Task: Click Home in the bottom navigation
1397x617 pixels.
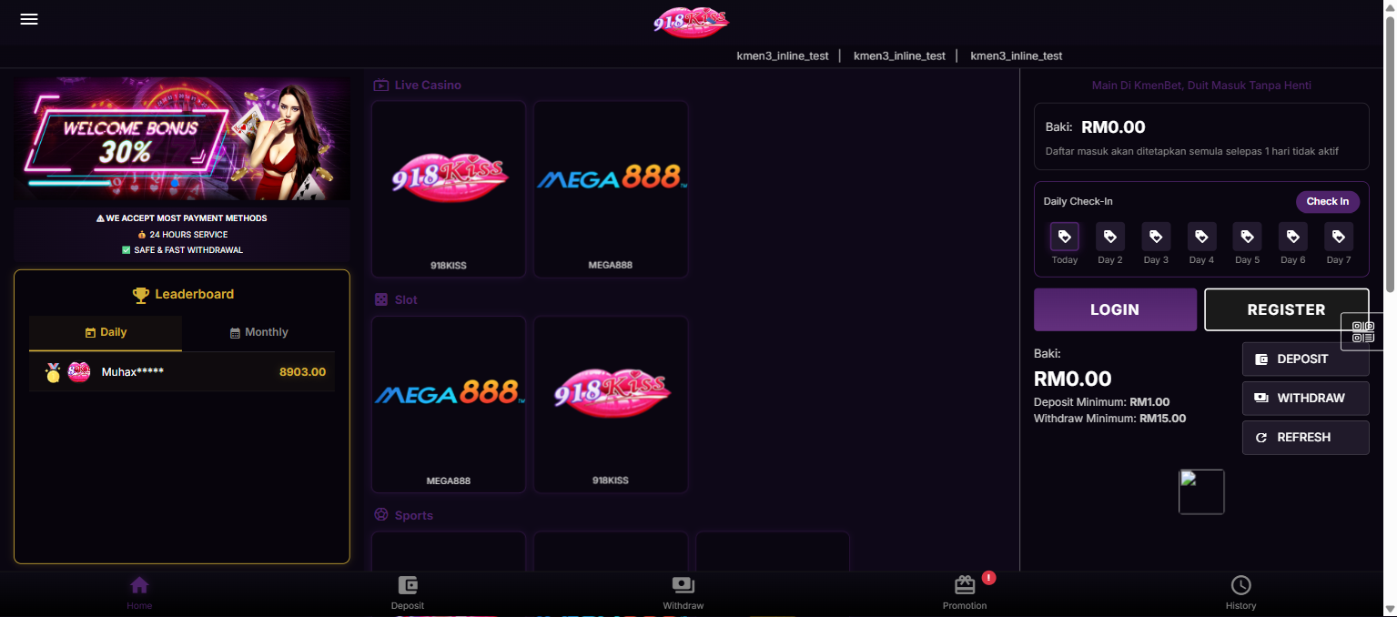Action: click(x=139, y=592)
